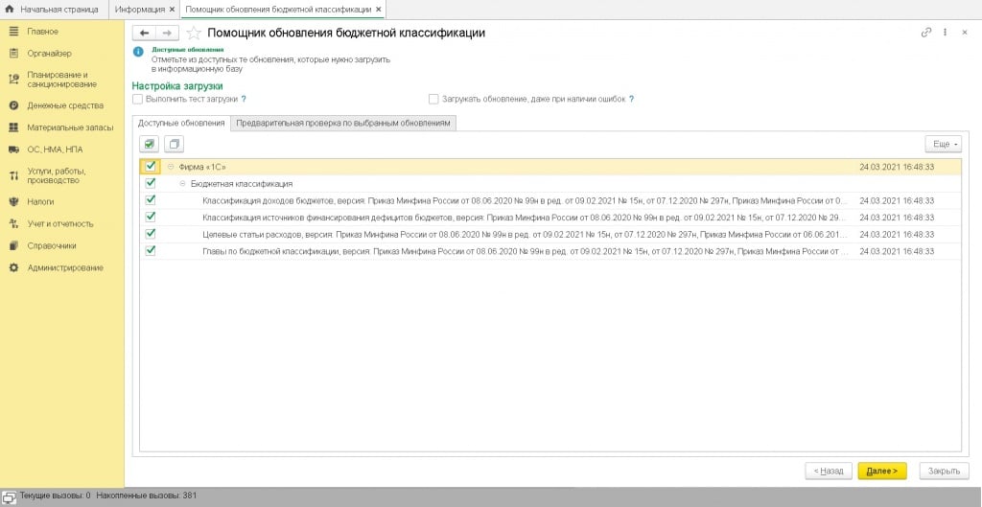Open Денежные средства section

click(x=64, y=105)
